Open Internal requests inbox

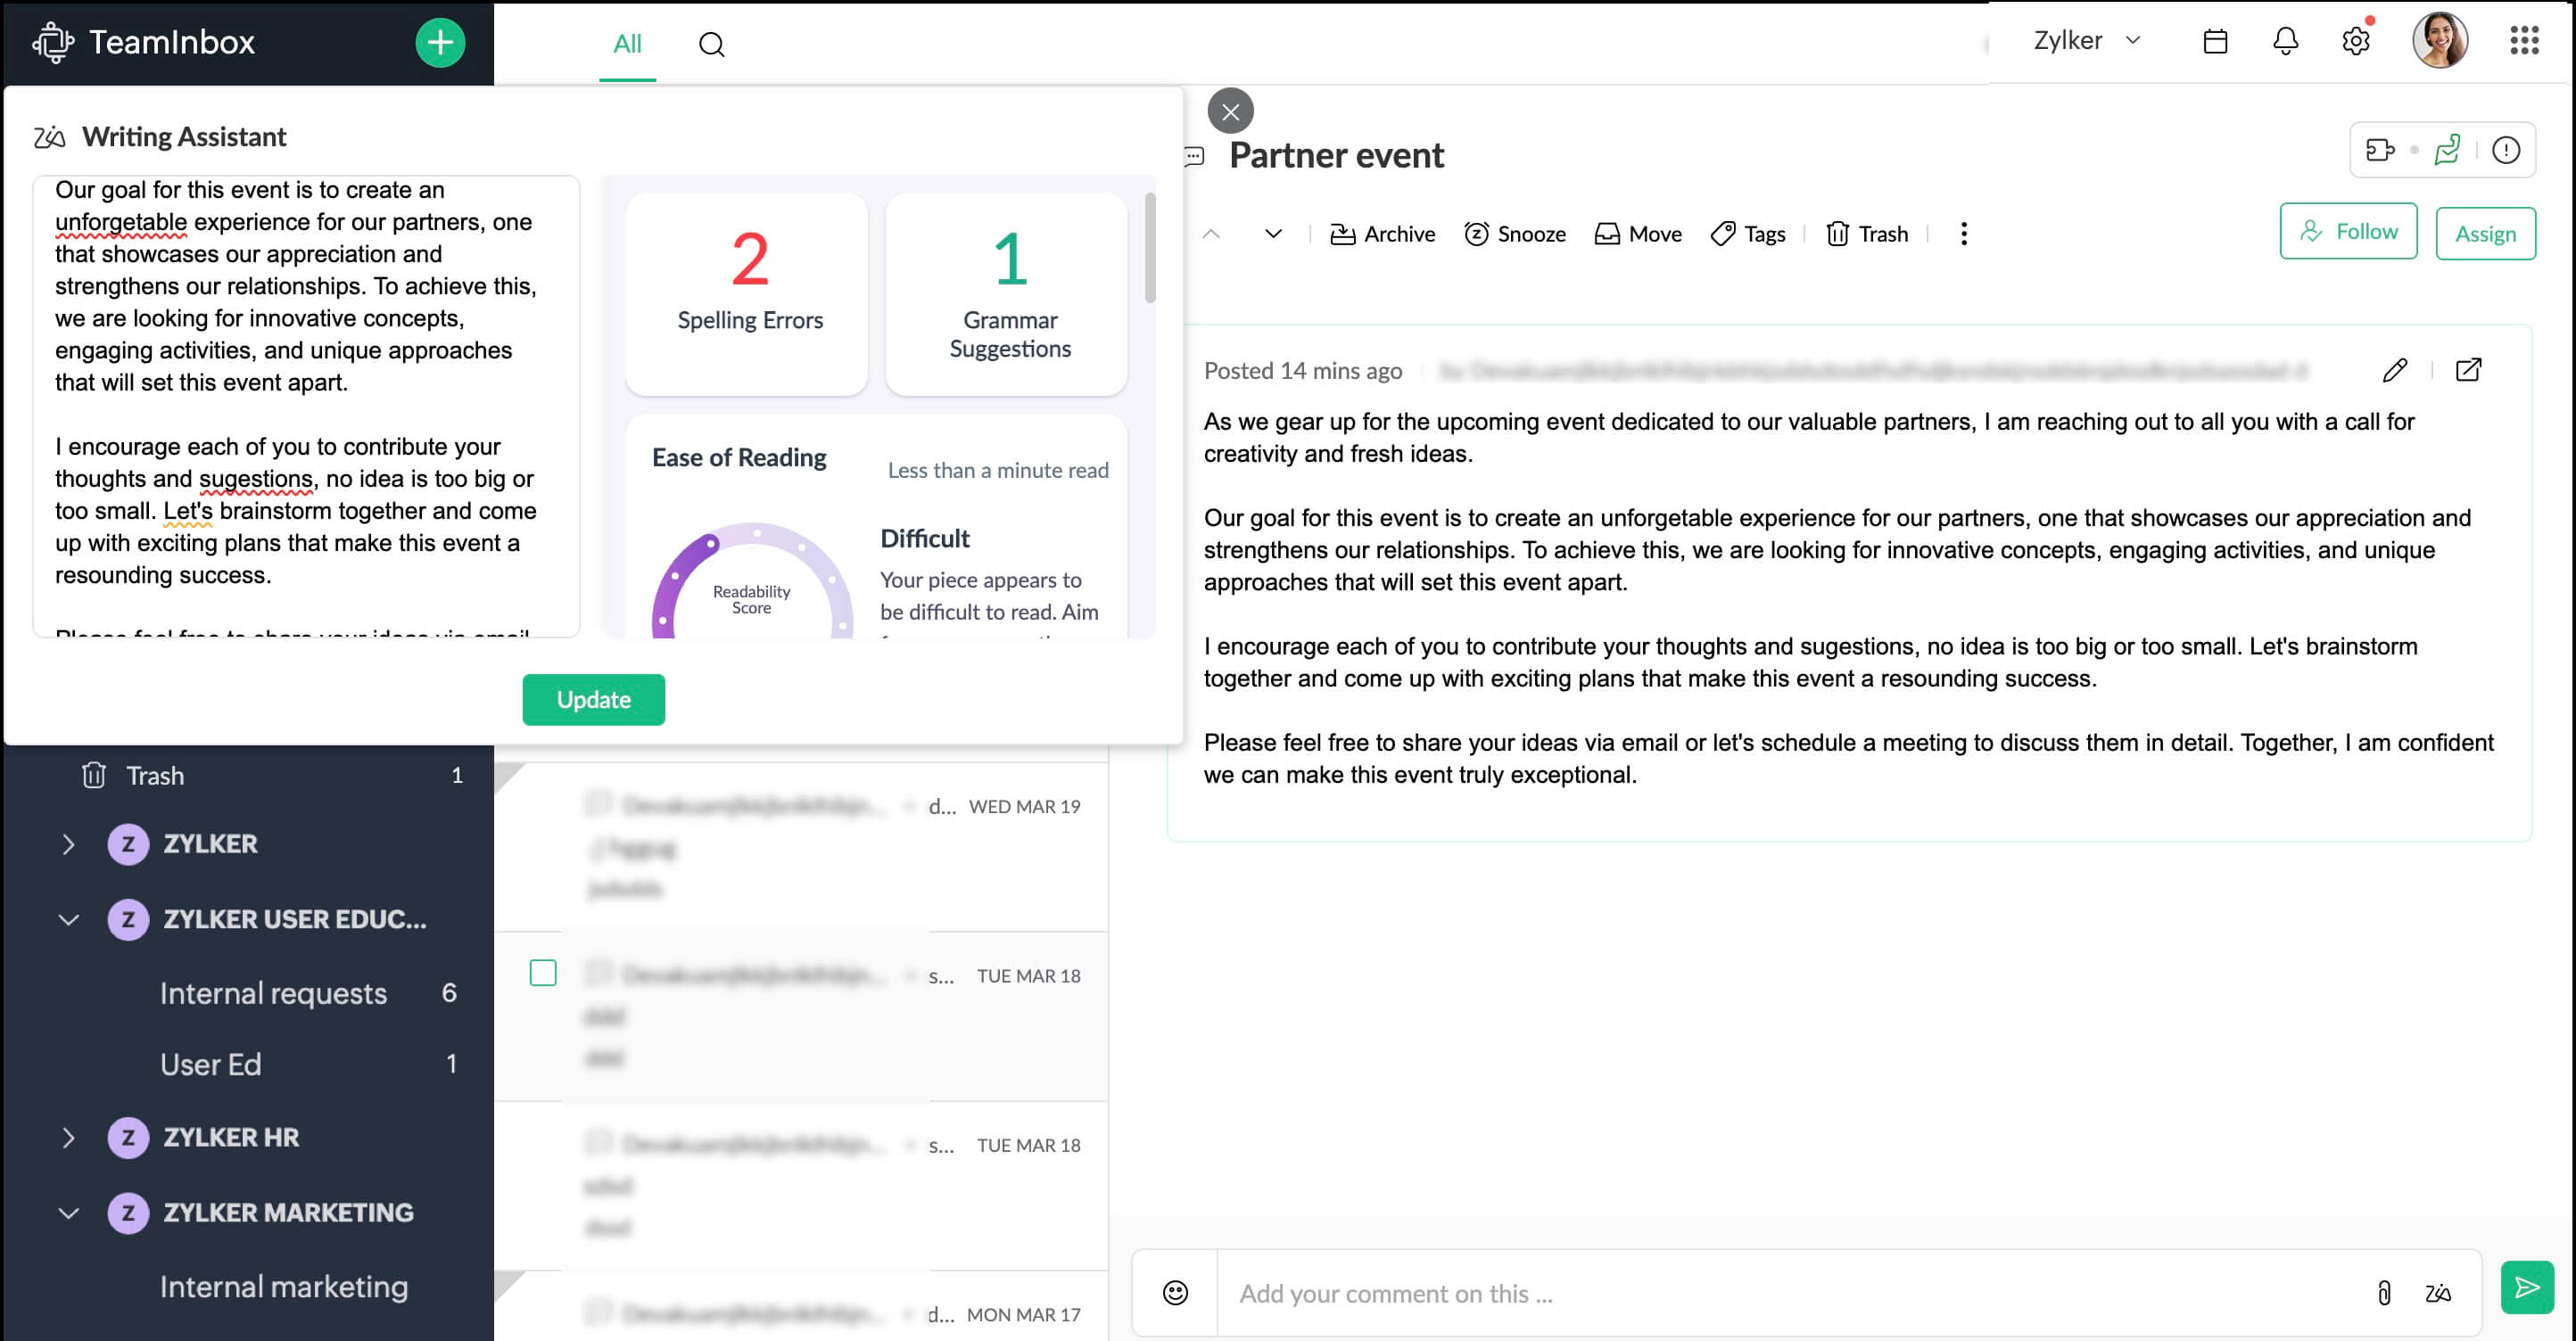273,993
